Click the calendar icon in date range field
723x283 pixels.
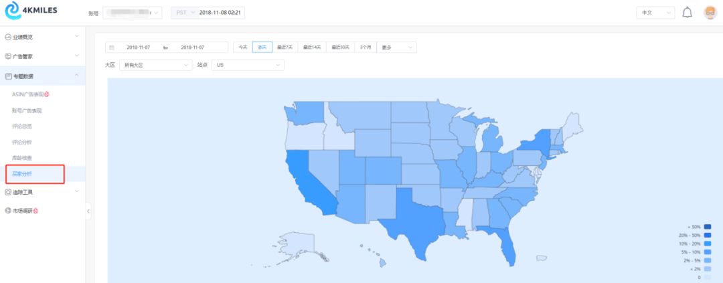click(112, 48)
